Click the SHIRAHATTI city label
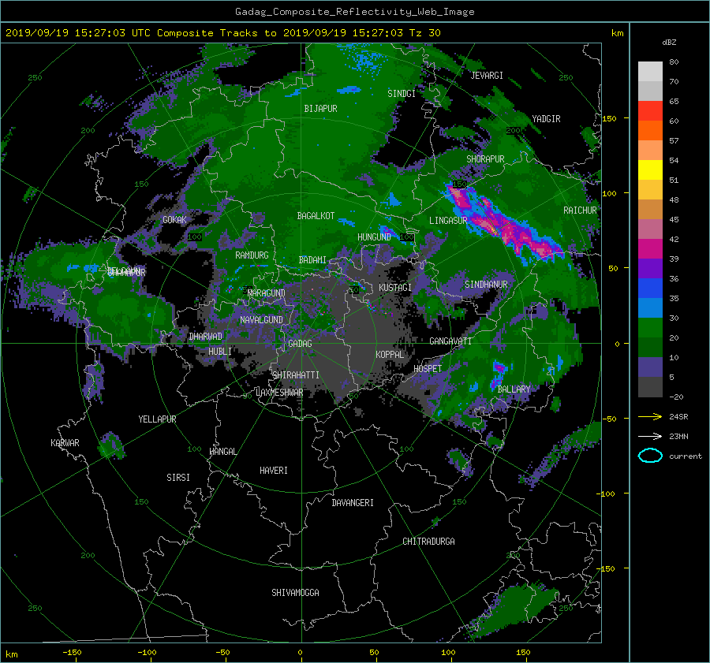This screenshot has width=710, height=663. [x=296, y=375]
